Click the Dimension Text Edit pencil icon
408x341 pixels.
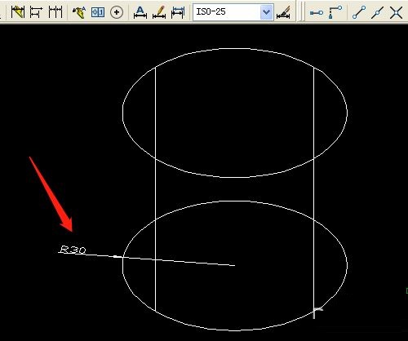[x=159, y=12]
